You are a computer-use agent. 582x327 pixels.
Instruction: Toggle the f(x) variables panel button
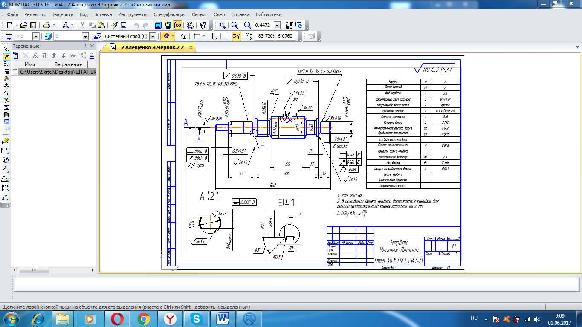(x=177, y=25)
